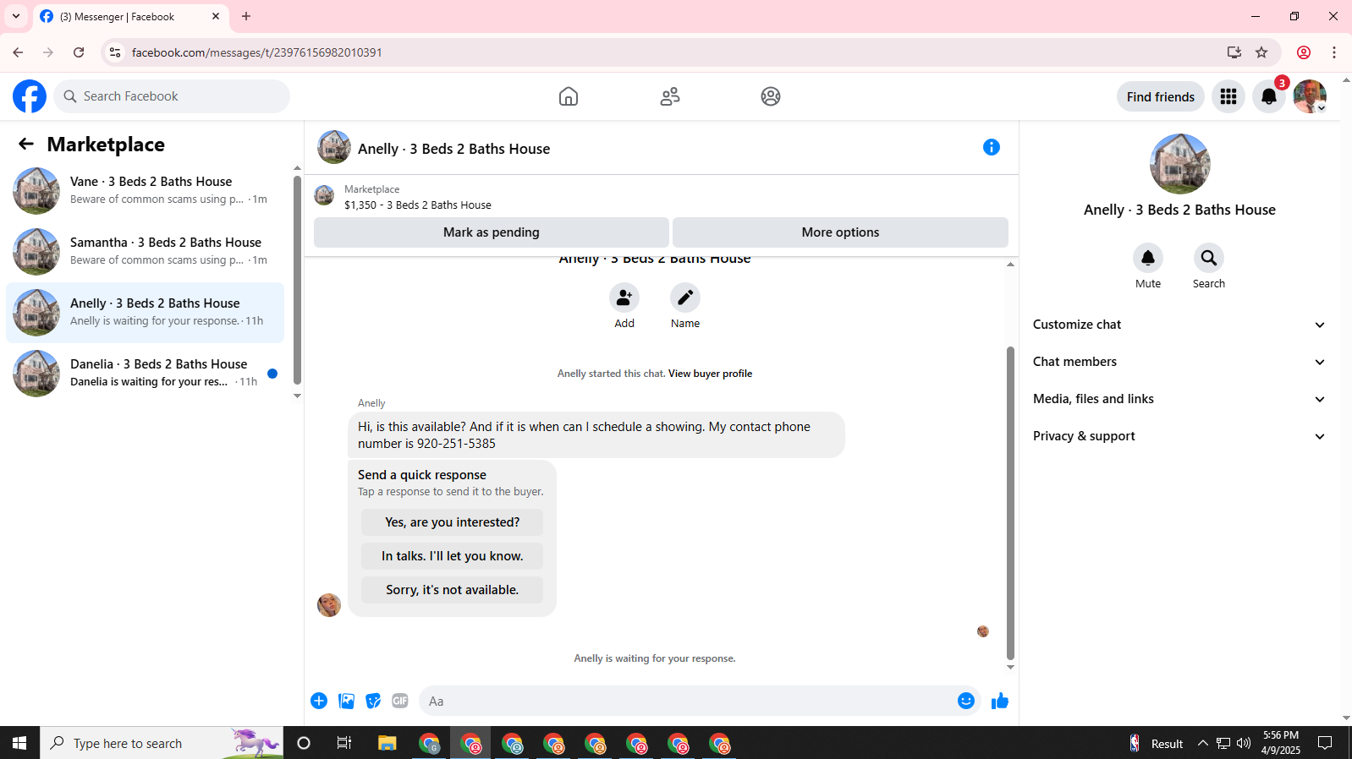Viewport: 1352px width, 759px height.
Task: Send 'Sorry, it's not available.' response
Action: (x=453, y=590)
